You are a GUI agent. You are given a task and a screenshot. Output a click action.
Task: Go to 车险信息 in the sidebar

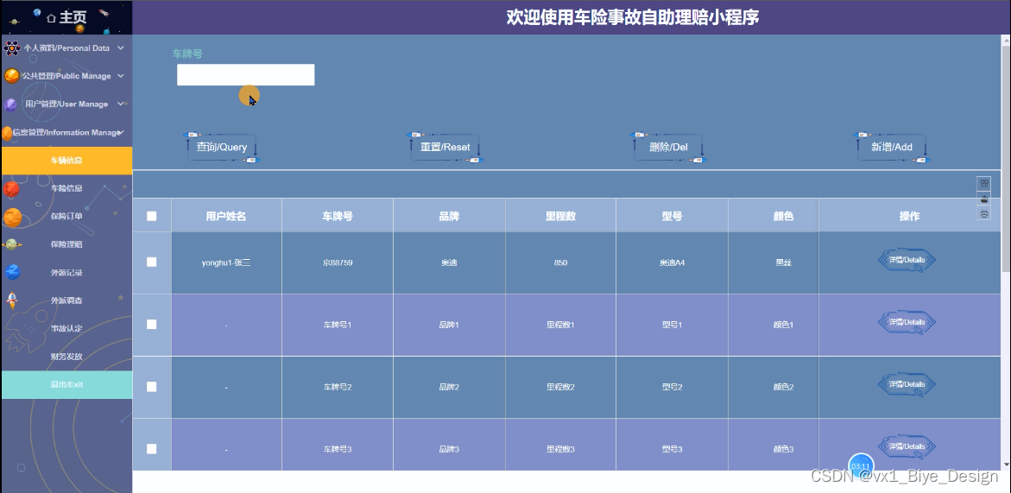tap(67, 188)
